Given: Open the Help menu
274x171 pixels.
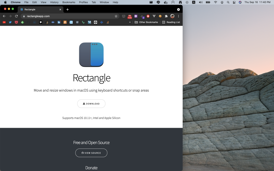Looking at the screenshot, I should [115, 2].
